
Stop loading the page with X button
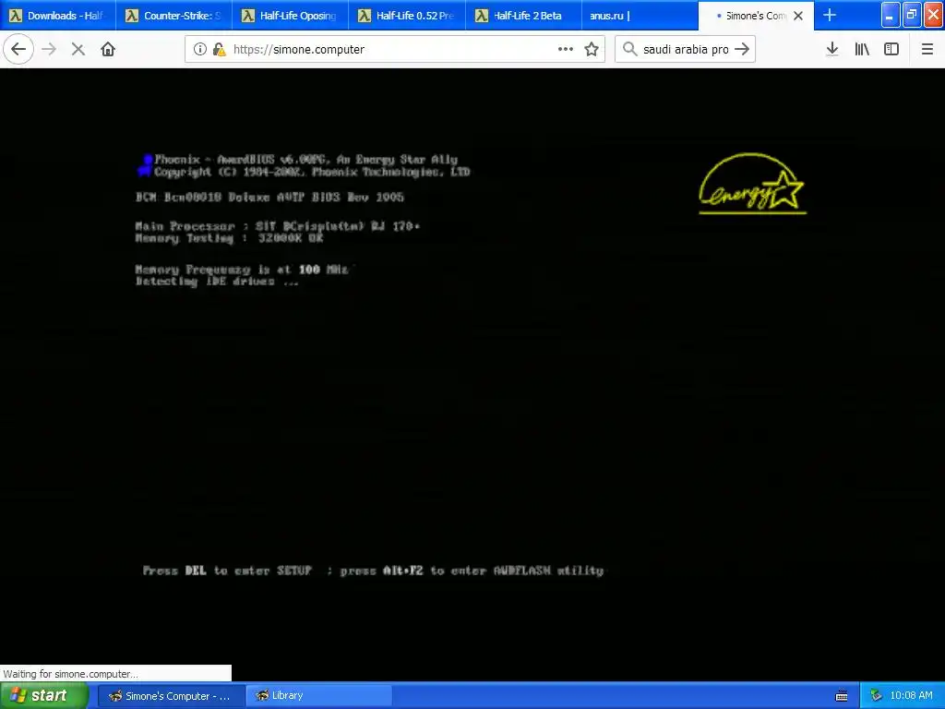tap(78, 50)
